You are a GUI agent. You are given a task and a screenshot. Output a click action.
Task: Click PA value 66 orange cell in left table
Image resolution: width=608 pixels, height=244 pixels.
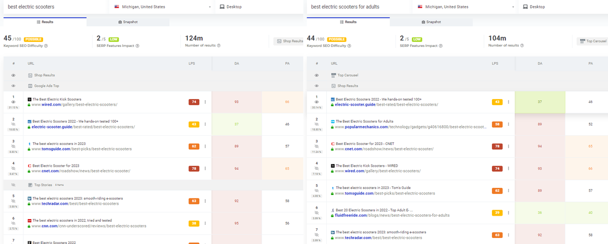point(287,102)
